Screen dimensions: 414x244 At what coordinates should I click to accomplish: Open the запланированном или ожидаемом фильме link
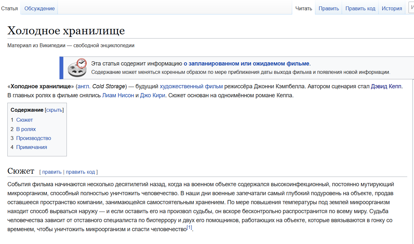247,64
